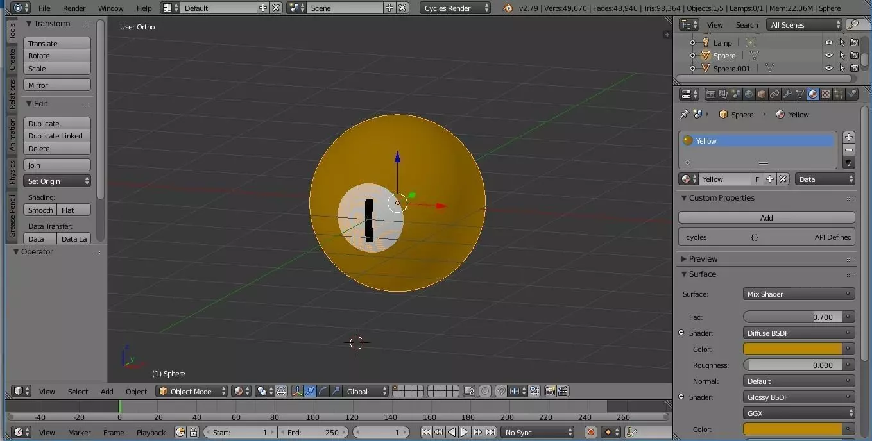Toggle selectability cursor for Sphere
Viewport: 872px width, 441px height.
pos(842,55)
